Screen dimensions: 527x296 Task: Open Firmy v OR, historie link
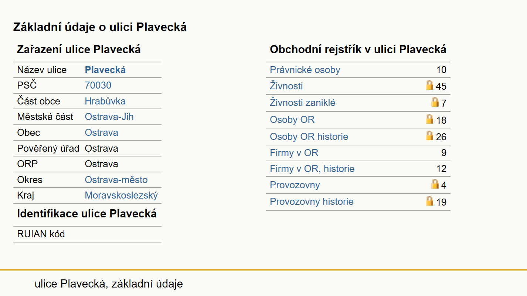coord(312,169)
